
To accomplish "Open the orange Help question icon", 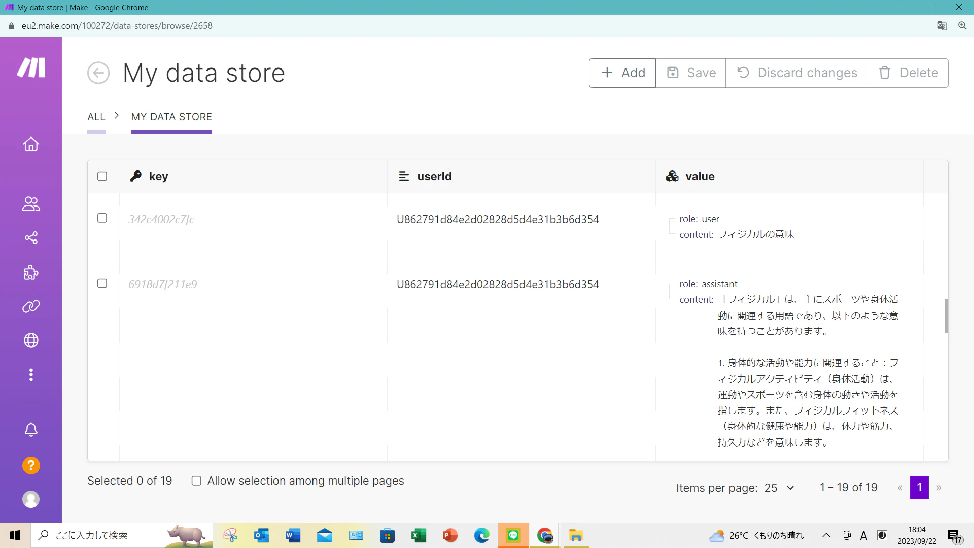I will [31, 465].
